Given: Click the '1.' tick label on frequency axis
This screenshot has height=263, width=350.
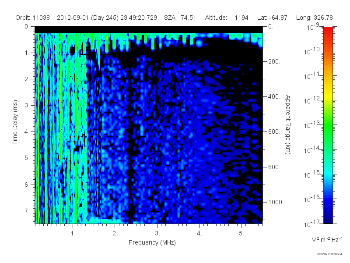Looking at the screenshot, I should click(73, 234).
